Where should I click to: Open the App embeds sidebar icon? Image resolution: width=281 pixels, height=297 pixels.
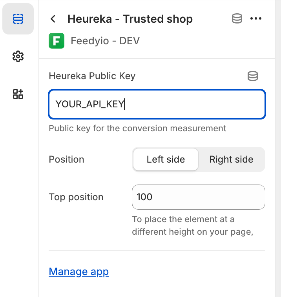pos(18,94)
